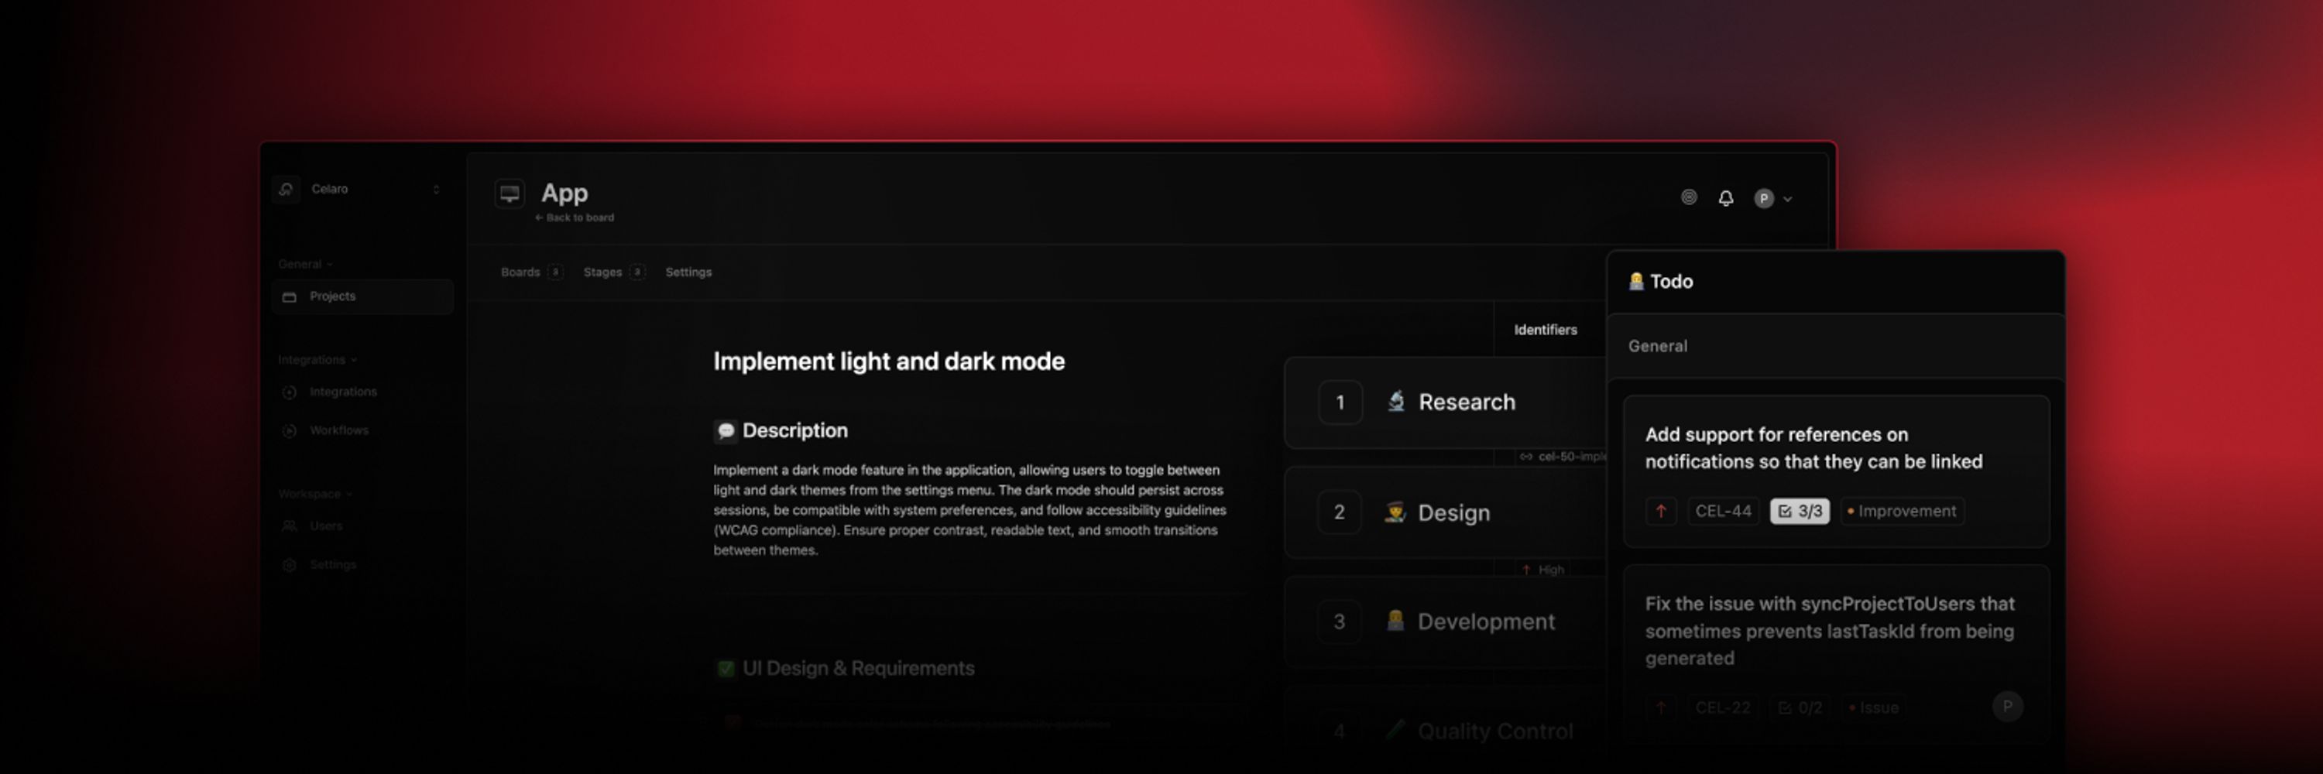
Task: Click the Description heading
Action: click(x=794, y=430)
